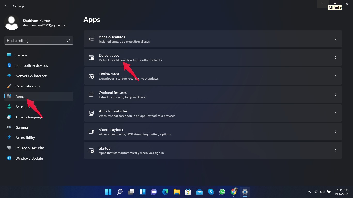Click the Startup icon
Screen dimensions: 353x198
[91, 150]
